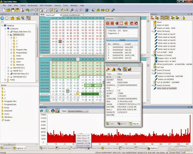This screenshot has height=154, width=193.
Task: Toggle LE byte order in Data Inspector
Action: coord(125,69)
